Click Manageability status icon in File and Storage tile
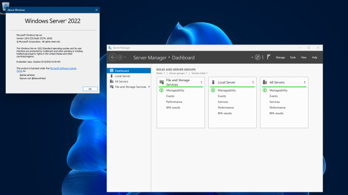 click(x=162, y=90)
